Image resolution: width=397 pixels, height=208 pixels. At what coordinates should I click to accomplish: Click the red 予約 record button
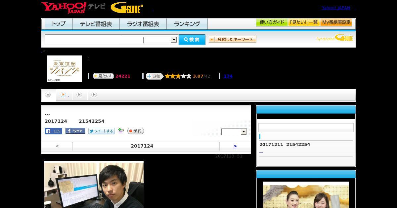pyautogui.click(x=136, y=131)
